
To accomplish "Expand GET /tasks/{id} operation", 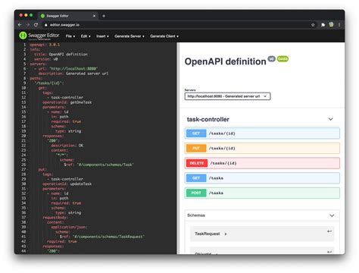I will 262,133.
